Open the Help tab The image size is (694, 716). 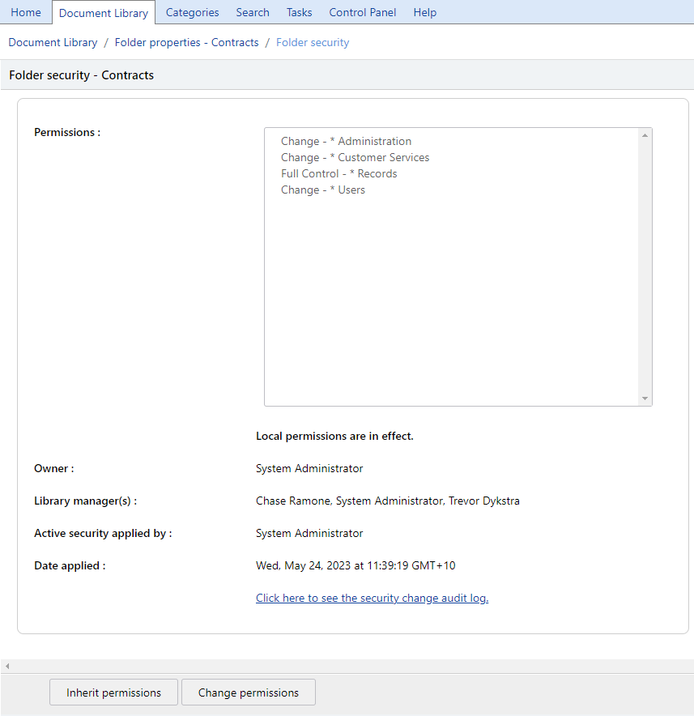(x=424, y=12)
